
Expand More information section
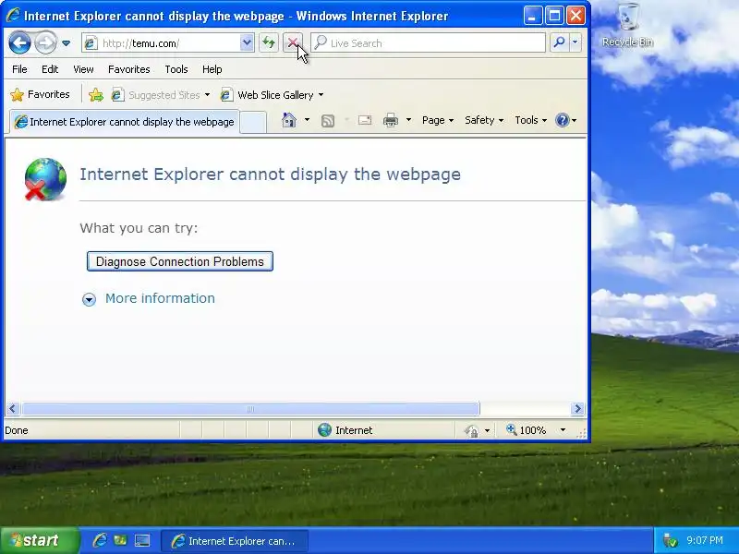[x=149, y=298]
